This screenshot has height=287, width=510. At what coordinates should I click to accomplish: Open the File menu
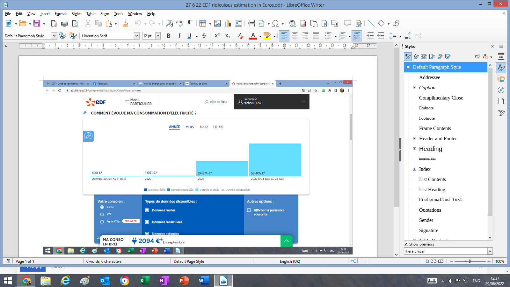pyautogui.click(x=8, y=14)
